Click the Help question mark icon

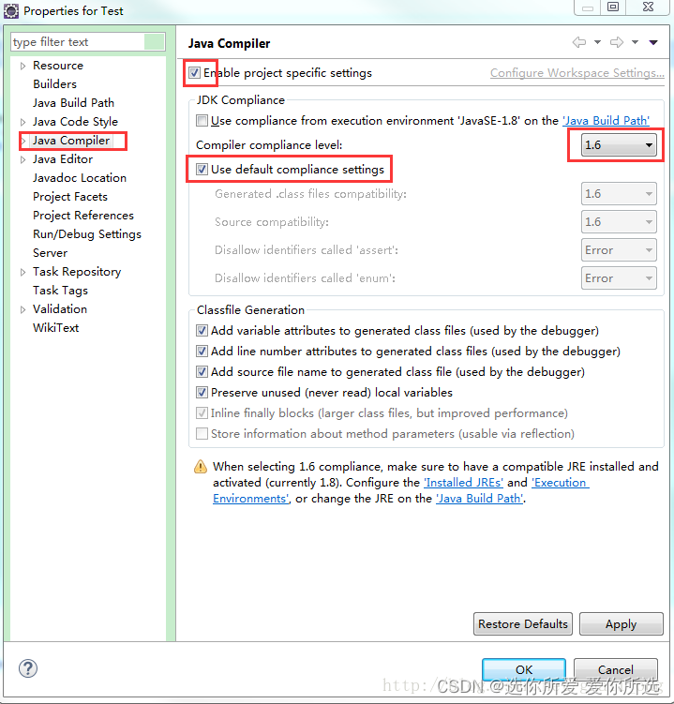28,668
